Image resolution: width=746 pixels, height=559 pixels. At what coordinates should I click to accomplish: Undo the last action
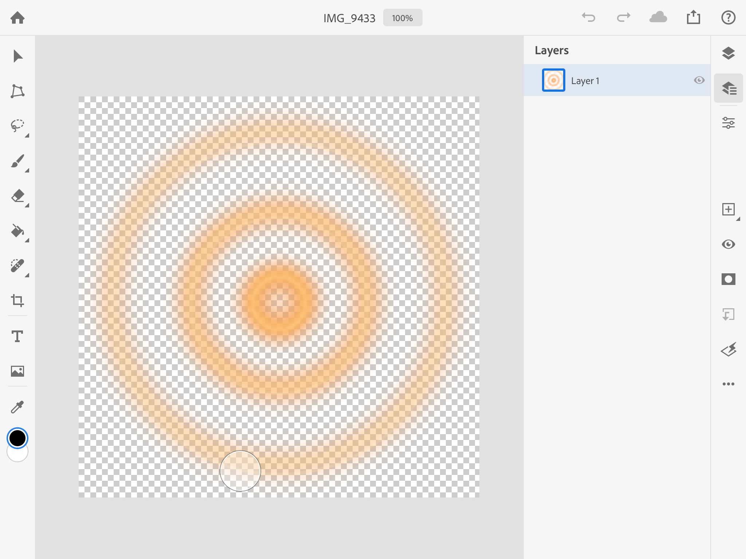tap(588, 17)
